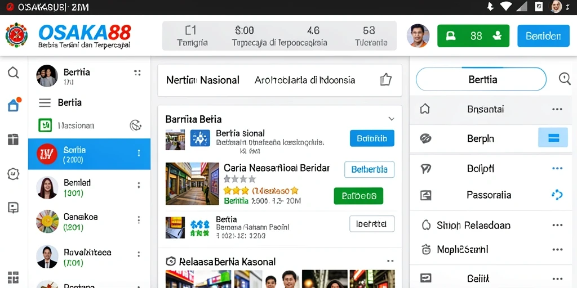Image resolution: width=577 pixels, height=288 pixels.
Task: Click the gold star rating row
Action: [x=260, y=191]
